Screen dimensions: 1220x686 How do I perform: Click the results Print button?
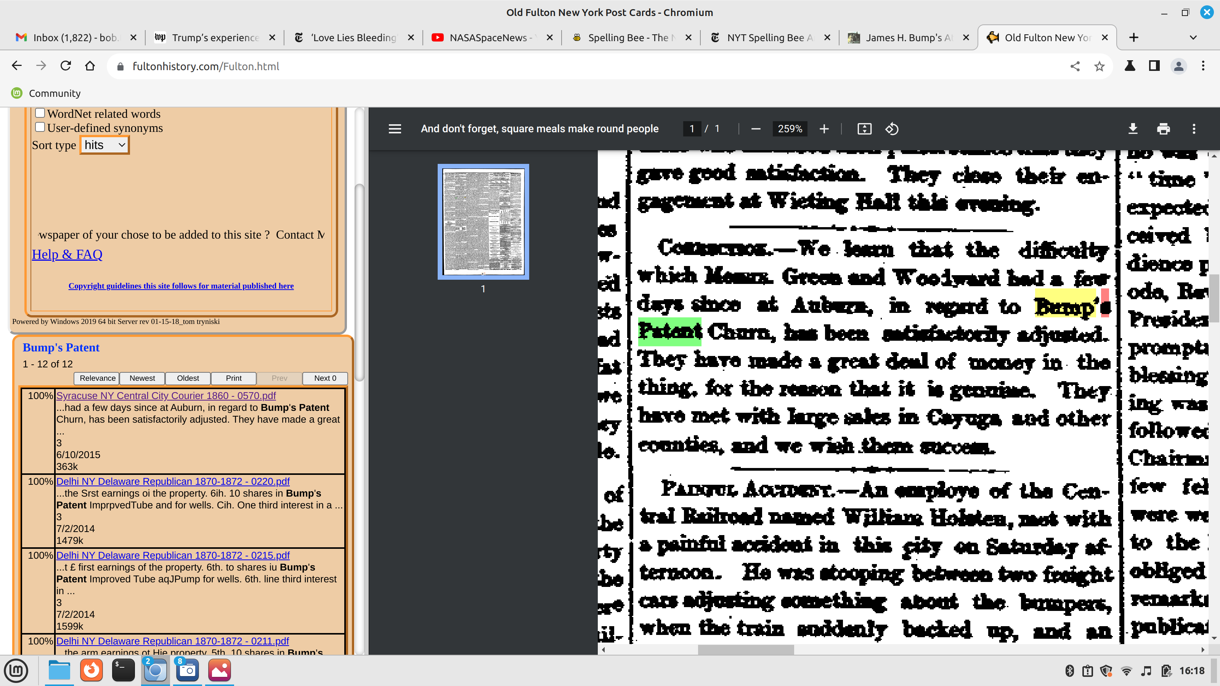[233, 378]
